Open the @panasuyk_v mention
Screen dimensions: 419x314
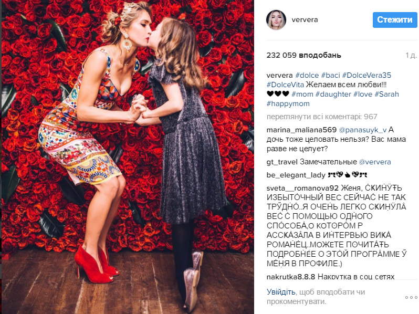363,130
